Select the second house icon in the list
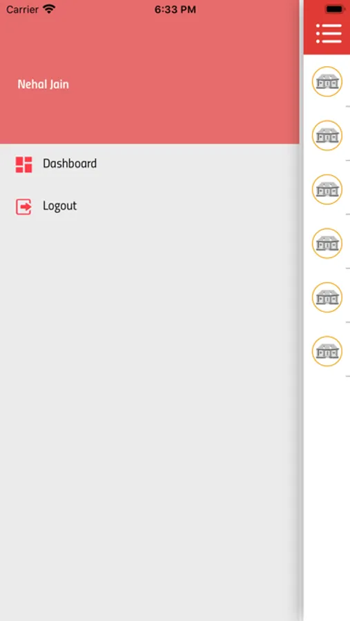This screenshot has height=621, width=350. click(x=327, y=135)
